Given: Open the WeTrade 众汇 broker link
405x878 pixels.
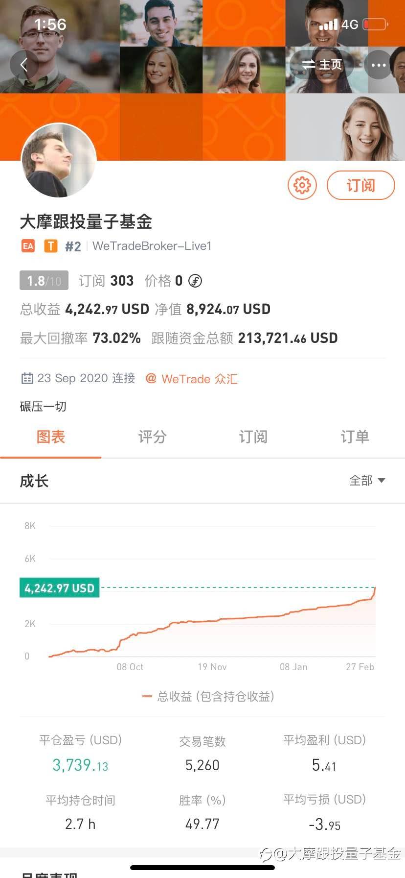Looking at the screenshot, I should pos(192,379).
